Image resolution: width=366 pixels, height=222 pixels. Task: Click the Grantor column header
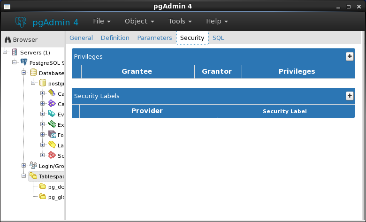218,71
